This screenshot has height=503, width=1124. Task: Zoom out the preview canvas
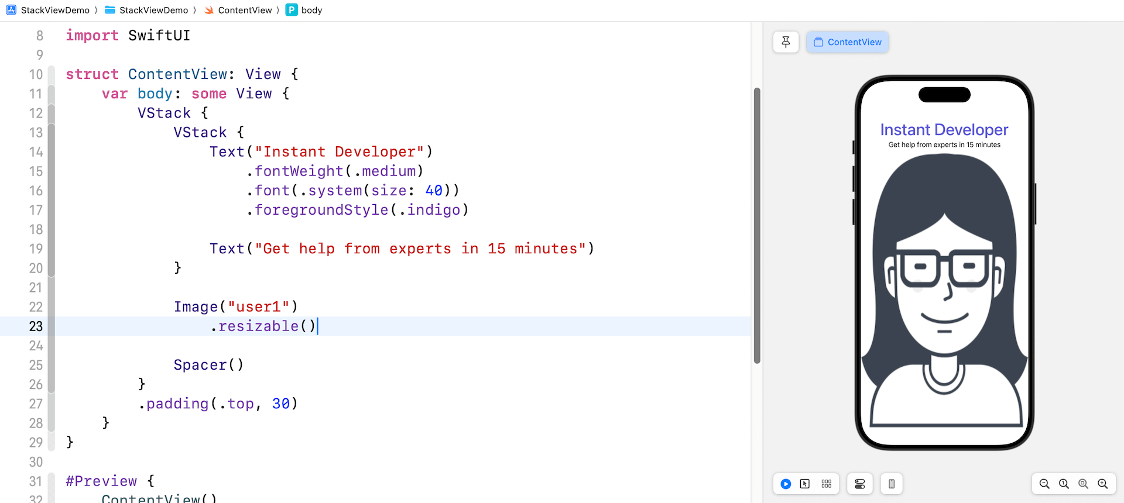1044,484
